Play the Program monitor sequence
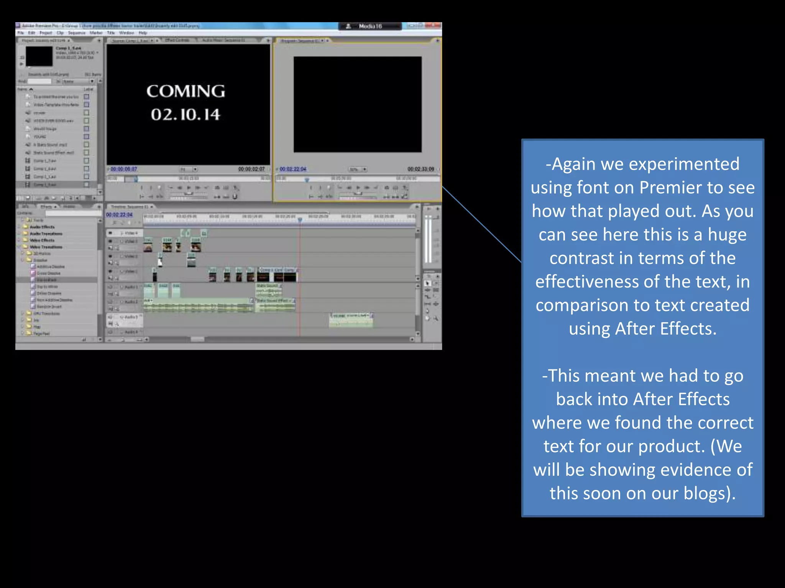Image resolution: width=785 pixels, height=588 pixels. 358,188
